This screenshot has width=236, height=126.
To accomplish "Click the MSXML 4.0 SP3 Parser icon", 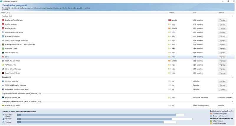I will tap(3, 61).
